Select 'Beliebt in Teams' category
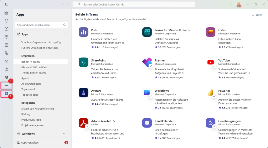The height and width of the screenshot is (148, 268). tap(41, 62)
